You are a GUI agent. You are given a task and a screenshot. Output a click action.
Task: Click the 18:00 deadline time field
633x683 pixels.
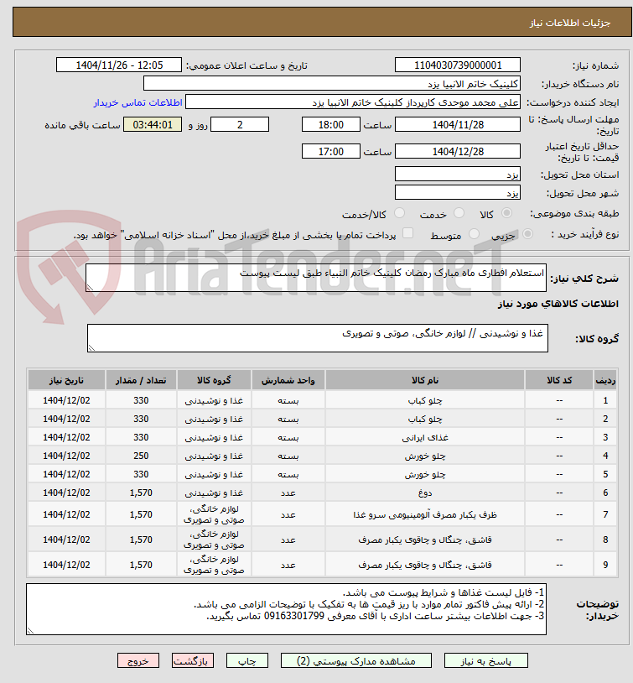tap(331, 124)
